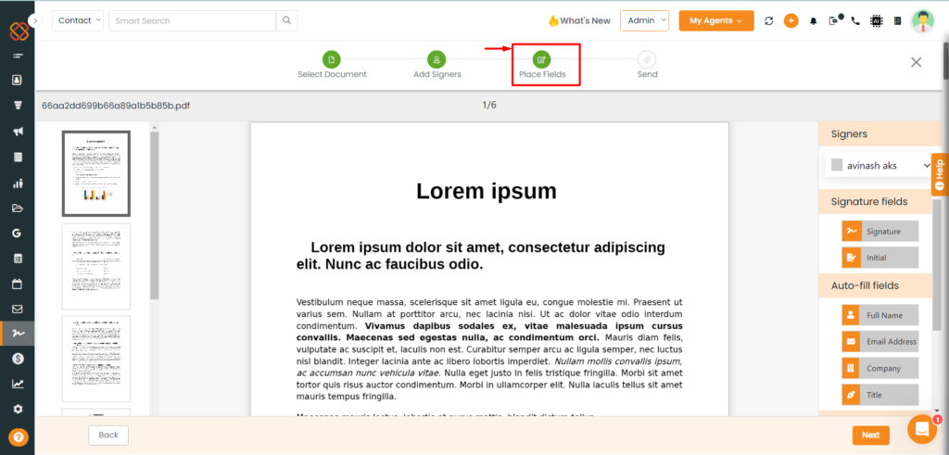
Task: Focus the Smart Search input field
Action: click(193, 20)
